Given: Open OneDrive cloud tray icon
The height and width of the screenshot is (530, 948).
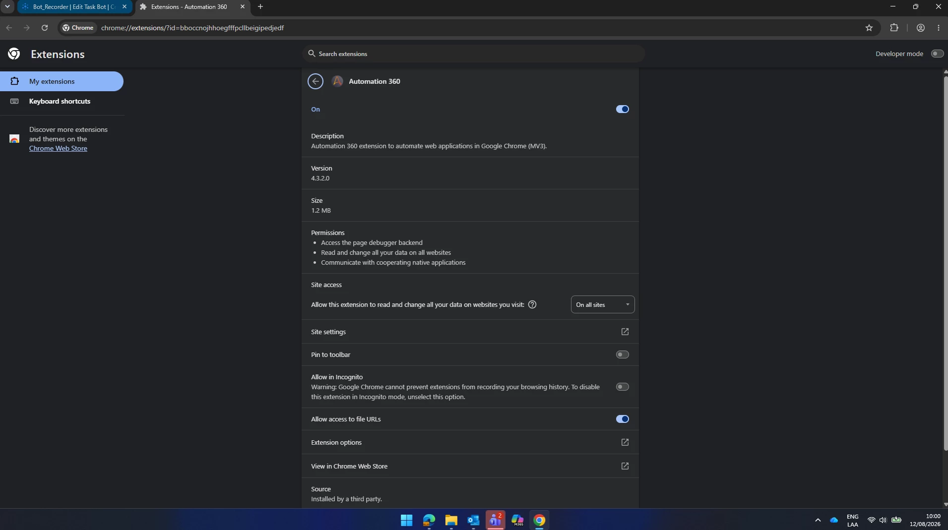Looking at the screenshot, I should [834, 520].
